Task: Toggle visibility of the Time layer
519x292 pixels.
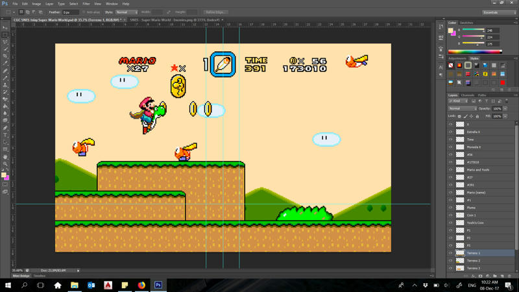Action: (451, 140)
